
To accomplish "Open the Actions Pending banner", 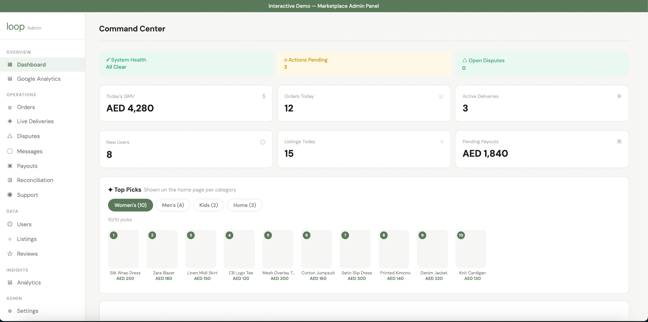I will [x=364, y=64].
